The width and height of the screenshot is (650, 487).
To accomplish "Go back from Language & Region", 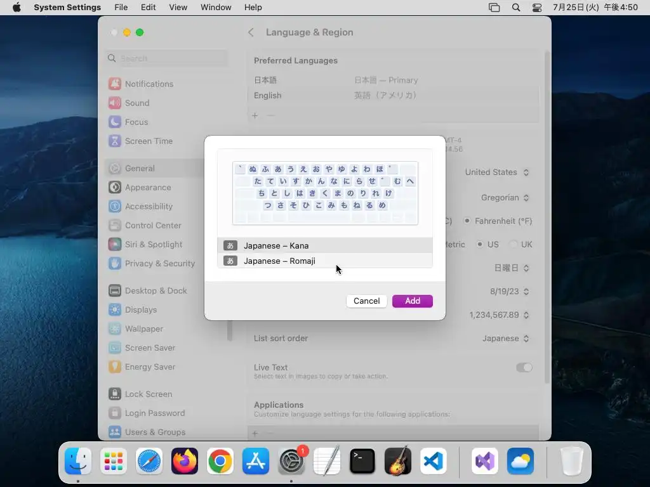I will tap(251, 32).
